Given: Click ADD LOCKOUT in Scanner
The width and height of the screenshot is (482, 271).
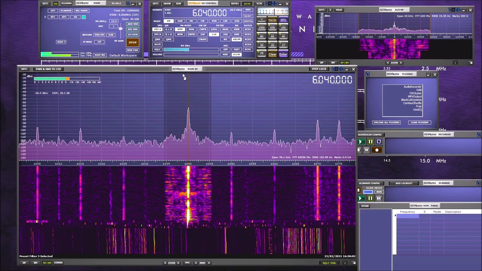Looking at the screenshot, I should coord(404,183).
